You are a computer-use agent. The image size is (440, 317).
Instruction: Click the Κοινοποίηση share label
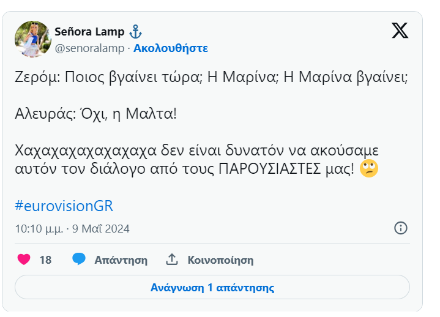coord(220,260)
